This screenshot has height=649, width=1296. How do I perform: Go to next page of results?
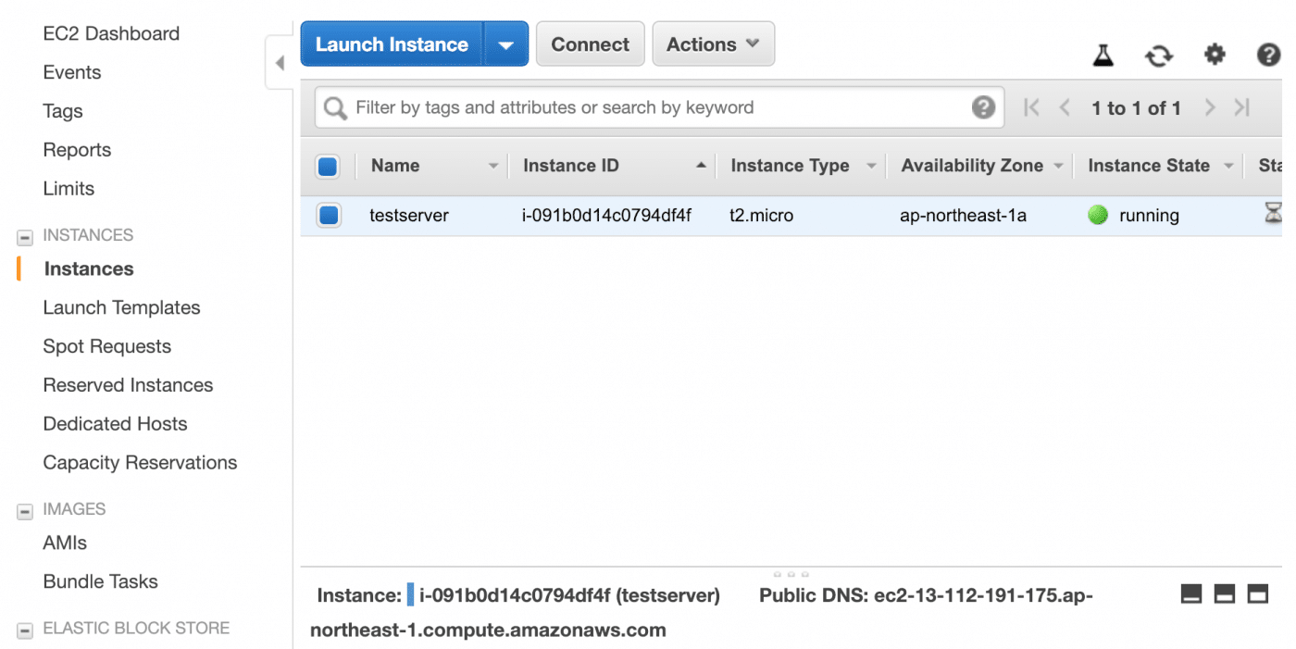coord(1209,107)
